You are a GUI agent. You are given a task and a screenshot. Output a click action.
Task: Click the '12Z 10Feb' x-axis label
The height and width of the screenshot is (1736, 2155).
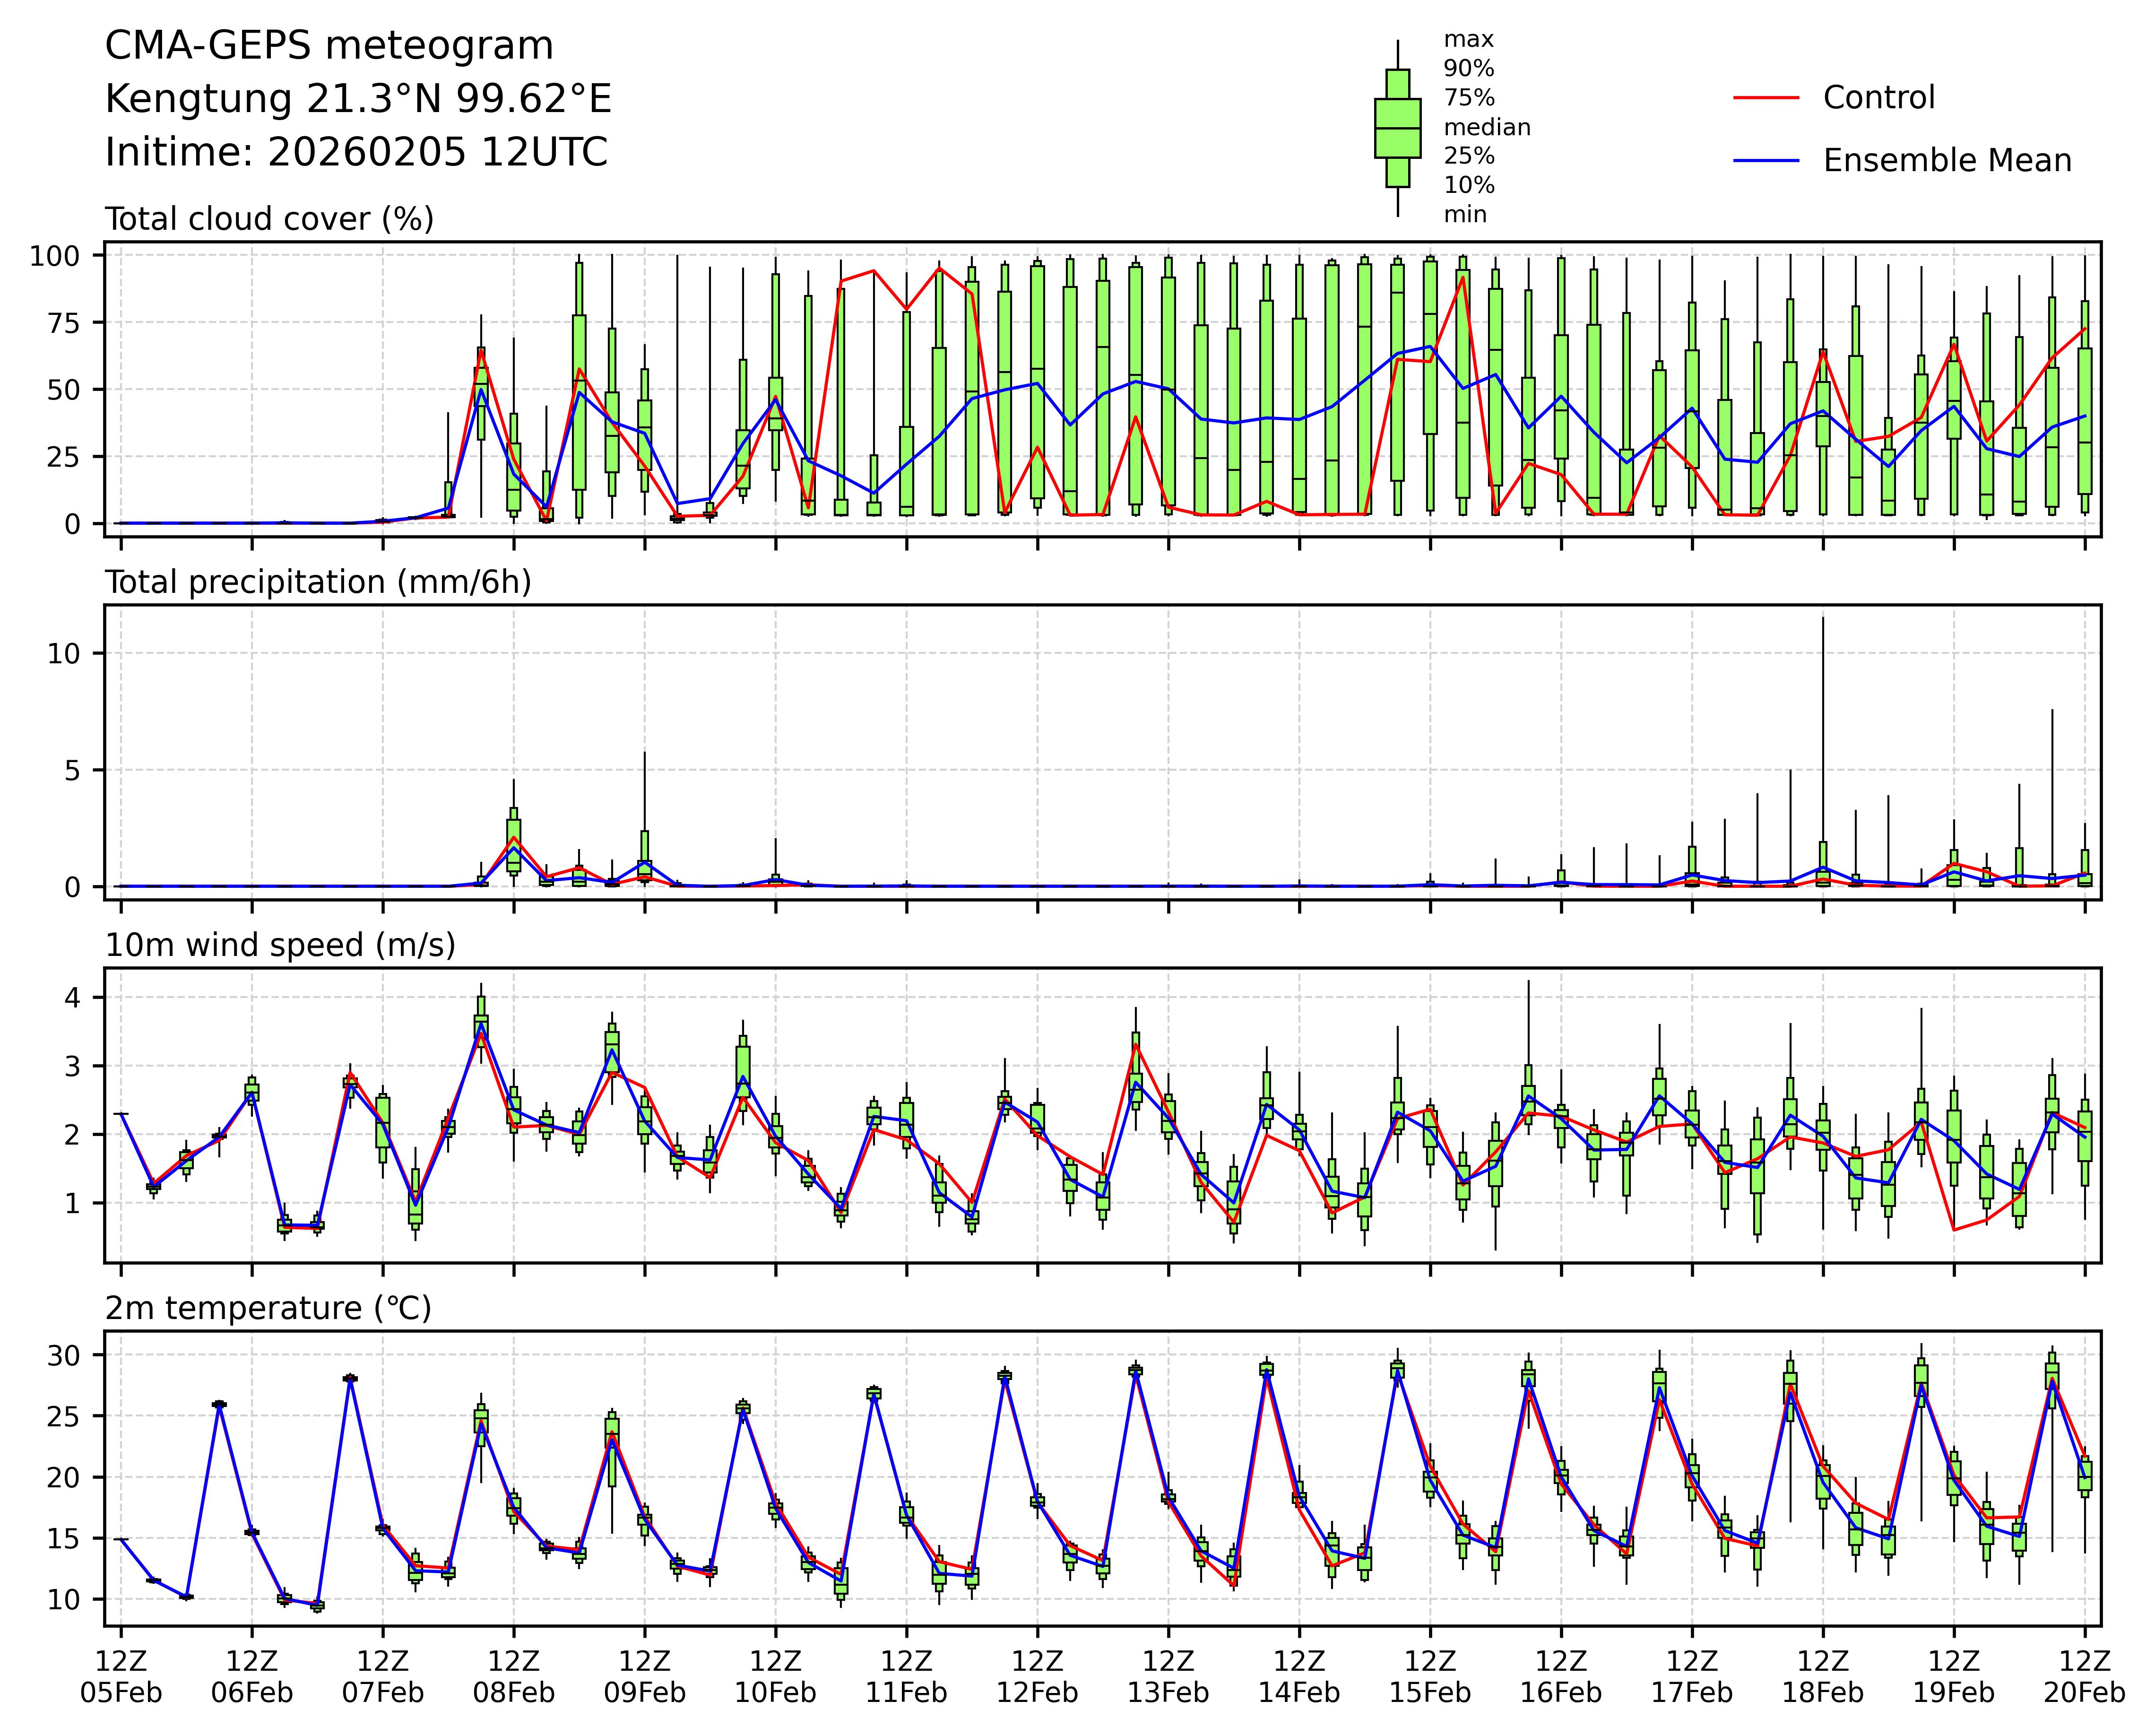[775, 1677]
